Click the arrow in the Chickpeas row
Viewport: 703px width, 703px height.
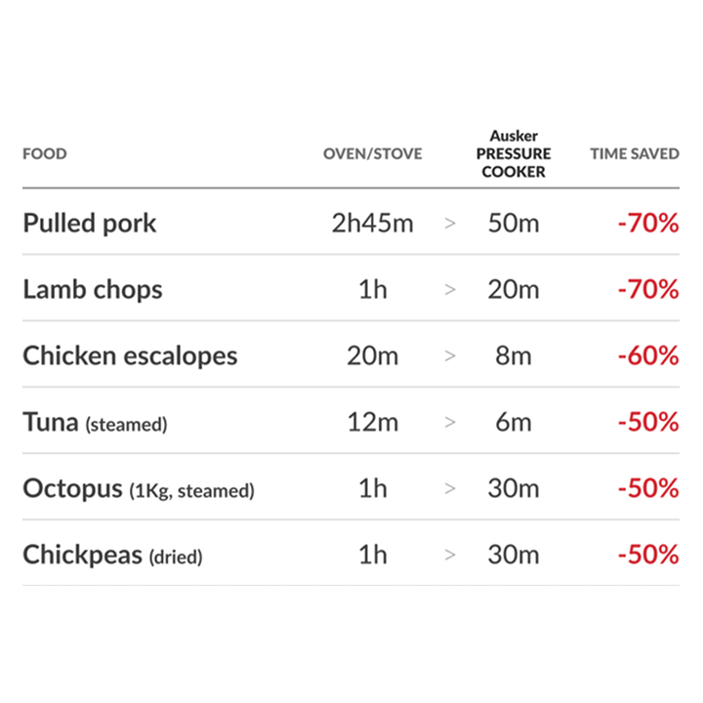pyautogui.click(x=450, y=556)
